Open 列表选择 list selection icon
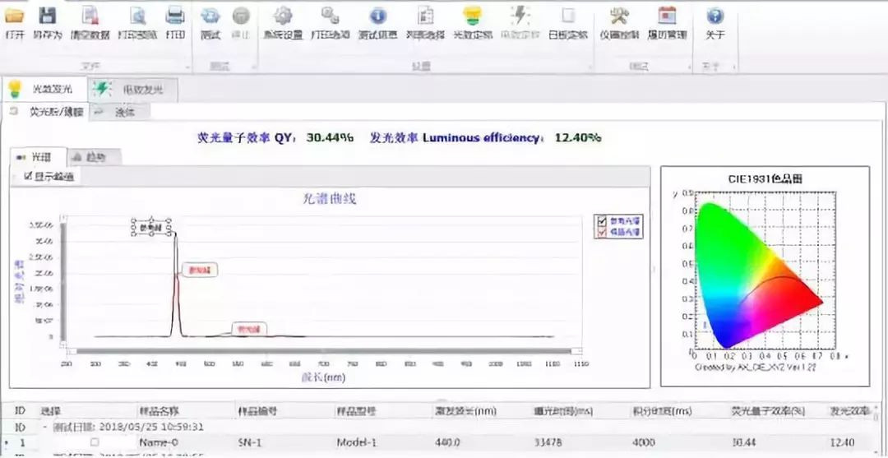This screenshot has width=888, height=458. tap(425, 16)
